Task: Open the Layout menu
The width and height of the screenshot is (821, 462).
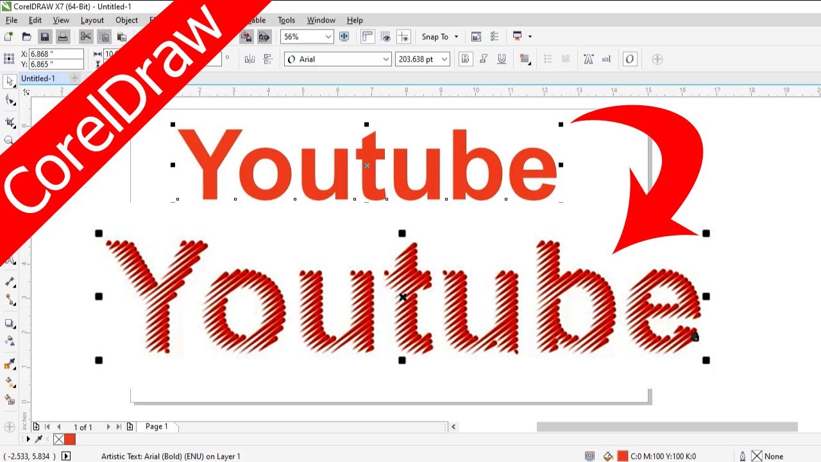Action: pyautogui.click(x=92, y=20)
